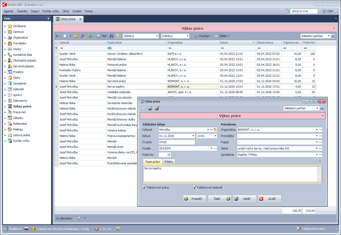Open the Organizácia dropdown in dialog
The image size is (341, 235).
pos(316,130)
